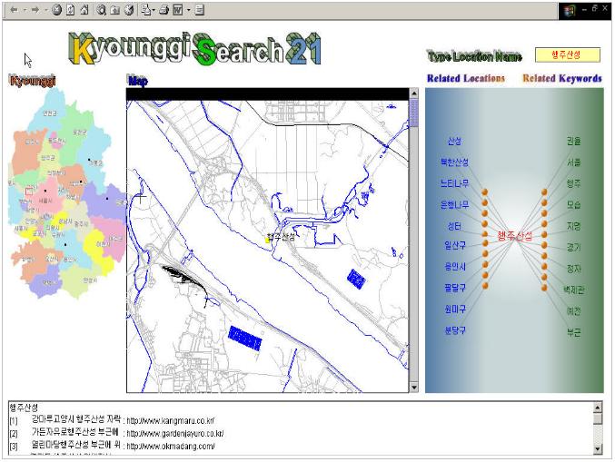Click the Map scrollbar up arrow
Viewport: 615px width, 462px height.
pyautogui.click(x=413, y=93)
